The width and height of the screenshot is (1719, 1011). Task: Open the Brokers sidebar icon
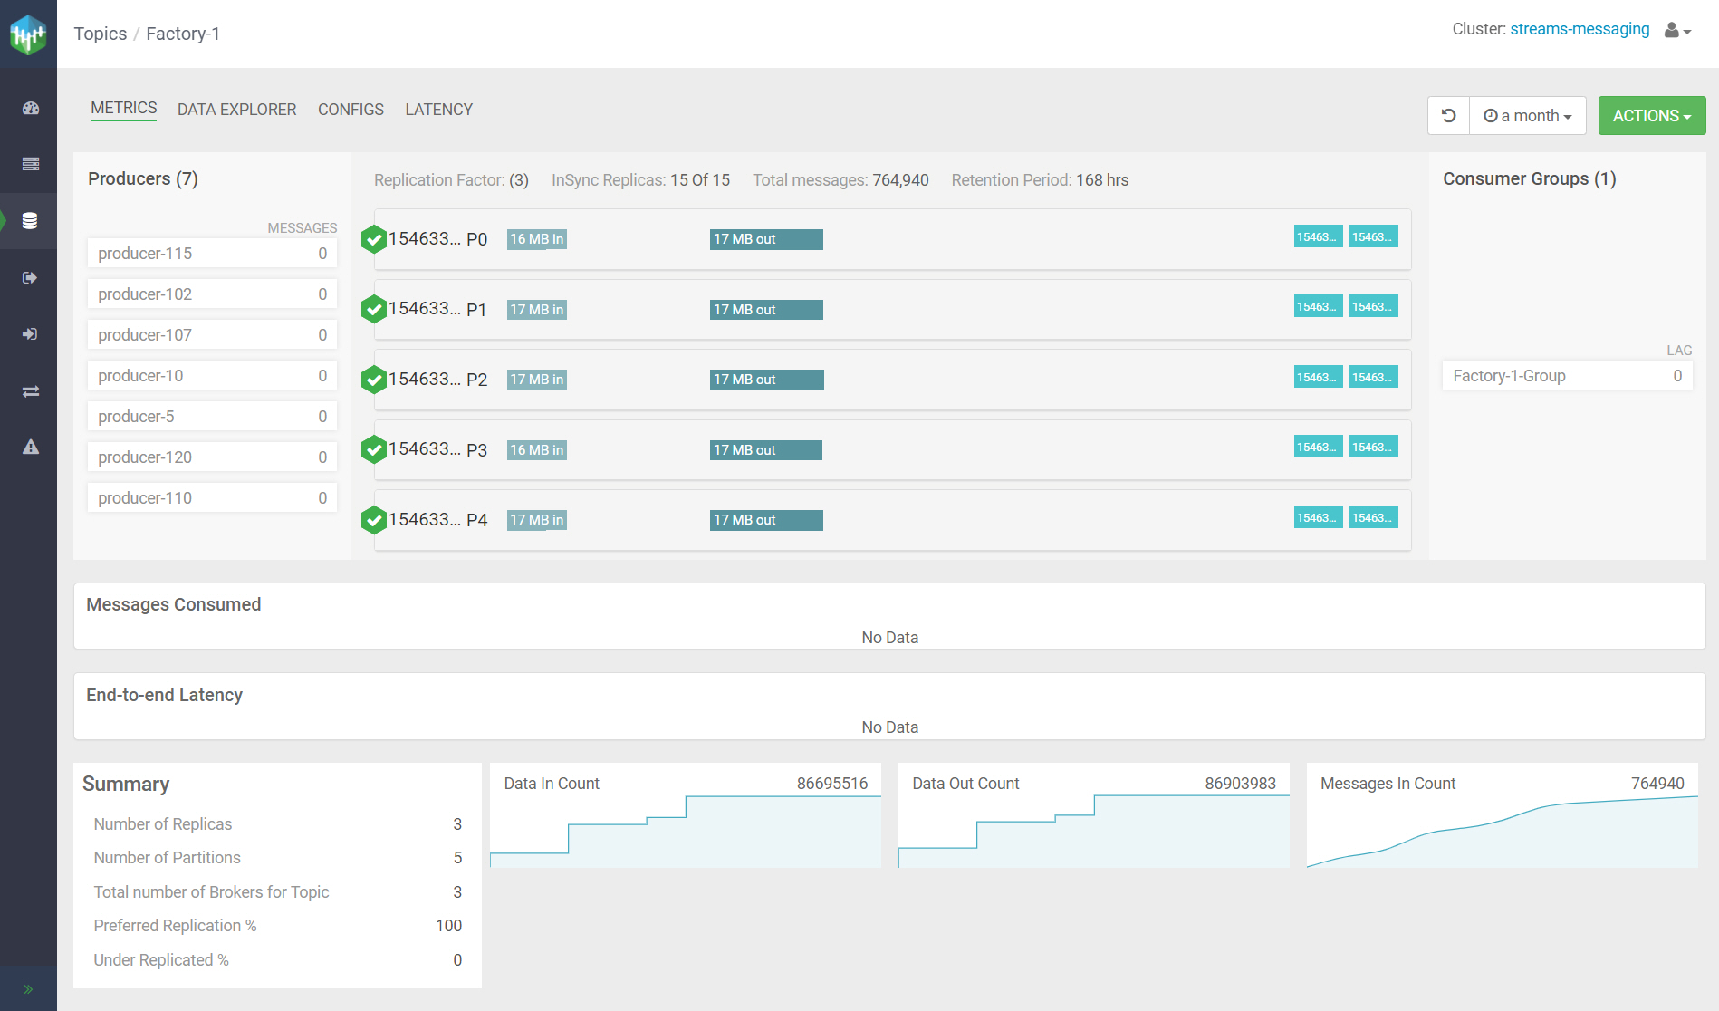(x=31, y=164)
